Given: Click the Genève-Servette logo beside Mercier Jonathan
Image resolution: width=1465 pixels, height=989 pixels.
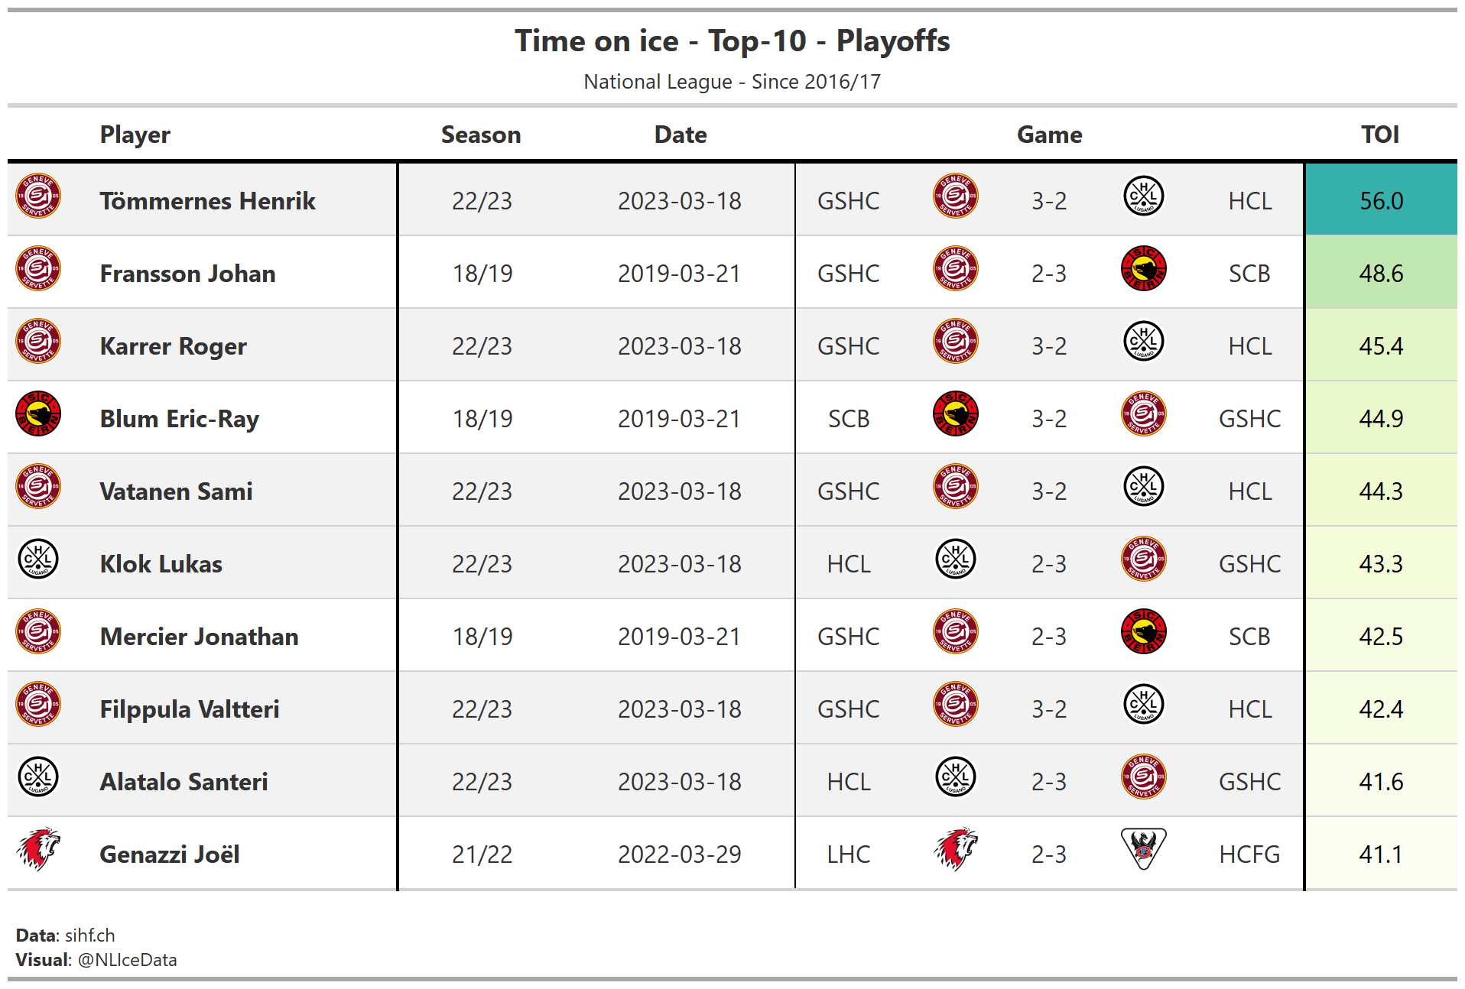Looking at the screenshot, I should 38,632.
